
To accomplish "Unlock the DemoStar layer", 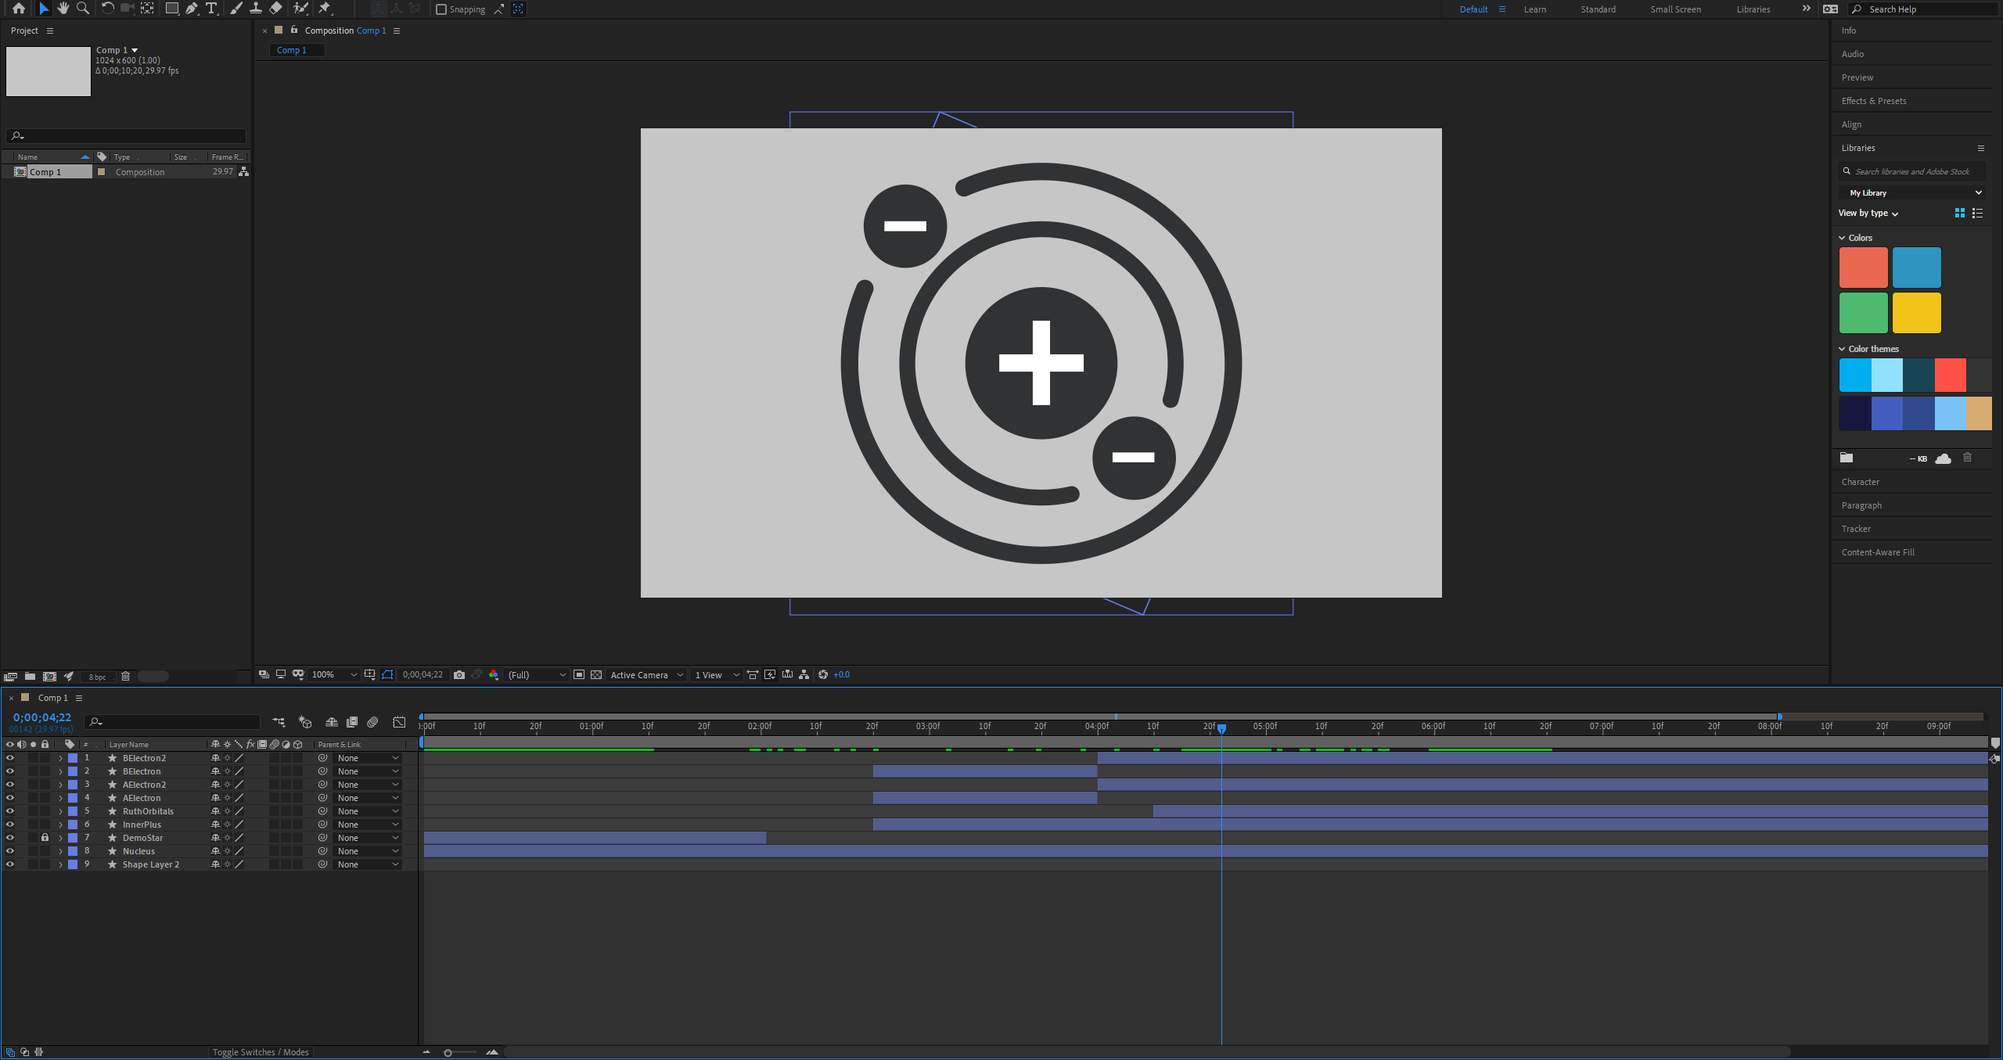I will 45,837.
